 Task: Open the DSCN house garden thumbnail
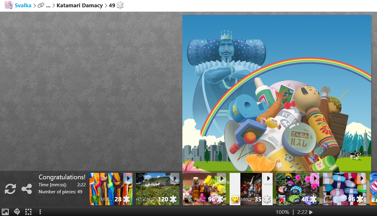(x=158, y=189)
